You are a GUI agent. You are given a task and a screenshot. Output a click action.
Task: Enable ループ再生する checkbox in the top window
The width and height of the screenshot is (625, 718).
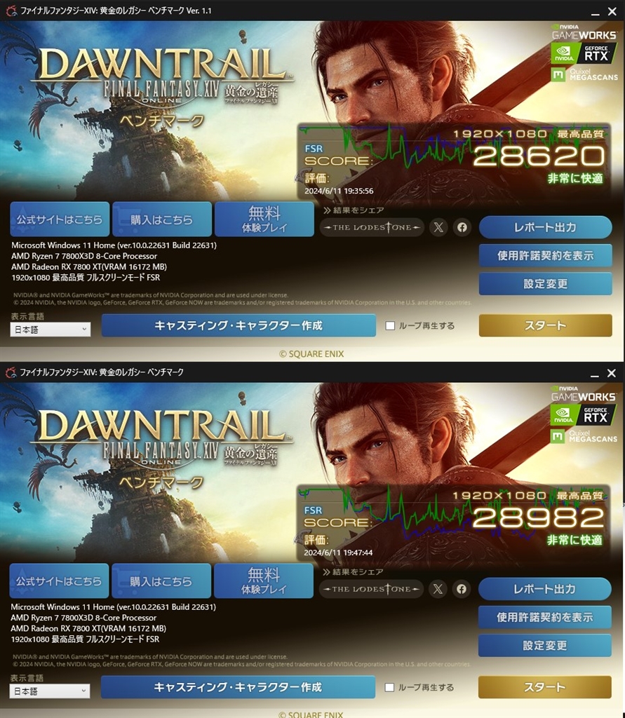click(x=390, y=325)
